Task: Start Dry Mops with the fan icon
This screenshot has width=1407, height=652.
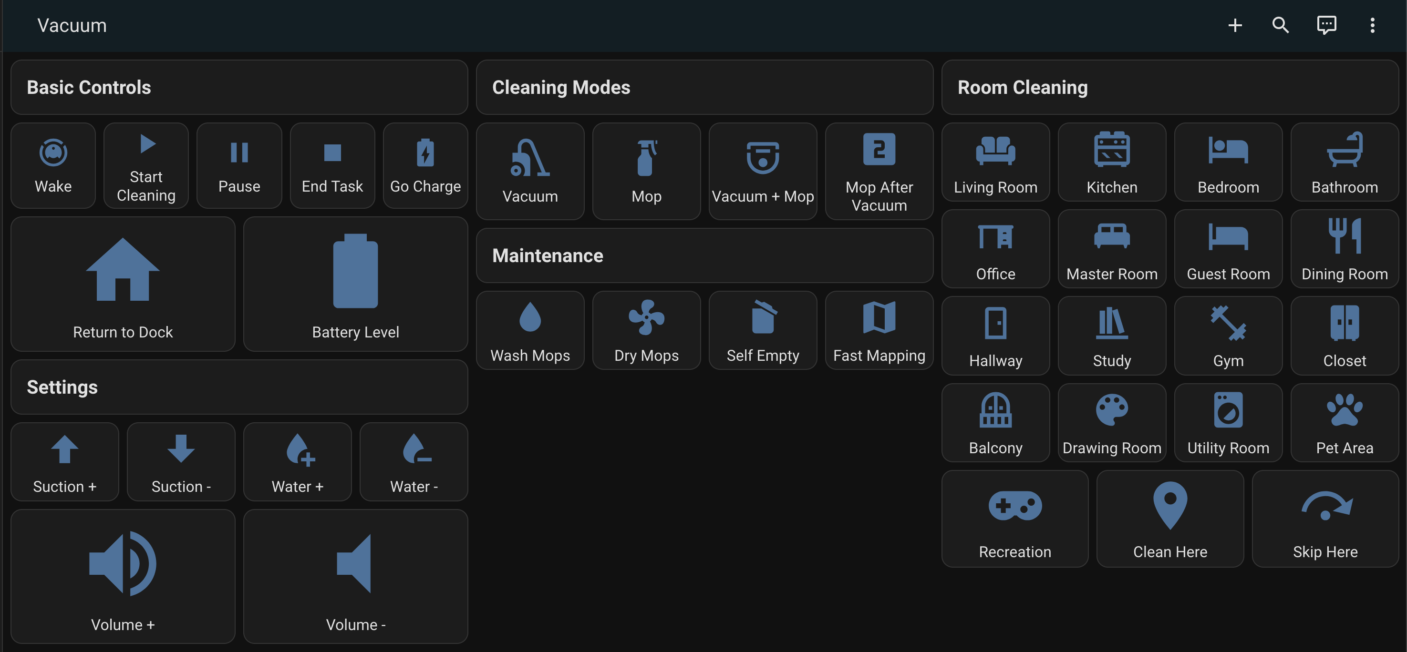Action: point(646,330)
